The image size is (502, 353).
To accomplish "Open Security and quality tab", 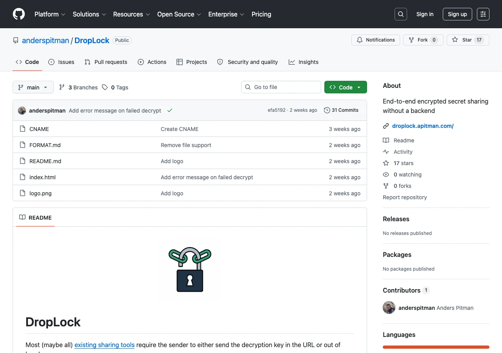I will 247,62.
